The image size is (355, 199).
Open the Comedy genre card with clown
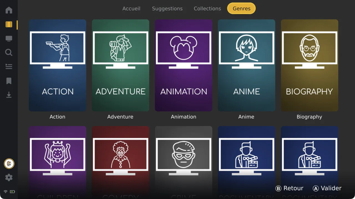tap(120, 163)
